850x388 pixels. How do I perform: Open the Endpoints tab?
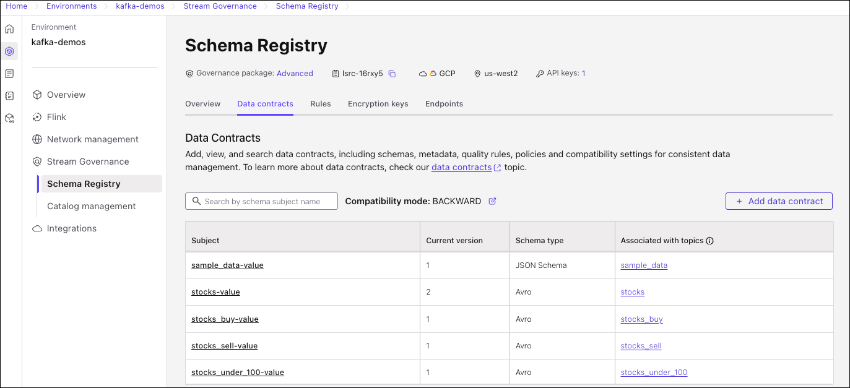pyautogui.click(x=444, y=104)
